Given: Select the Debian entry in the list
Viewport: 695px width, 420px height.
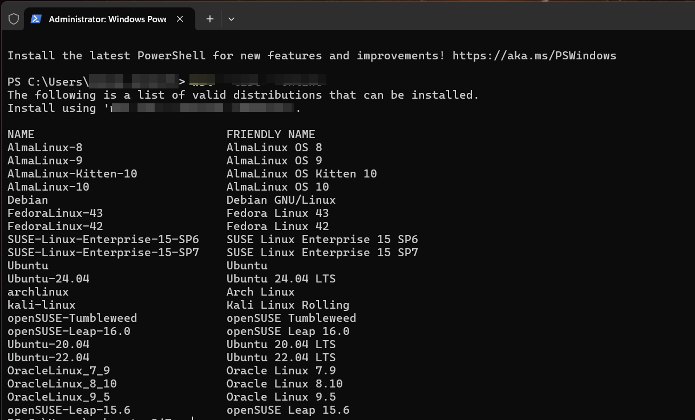Looking at the screenshot, I should point(27,200).
